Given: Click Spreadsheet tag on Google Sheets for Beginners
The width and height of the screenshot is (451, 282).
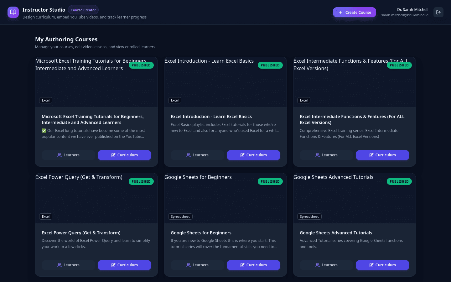Looking at the screenshot, I should click(x=180, y=217).
